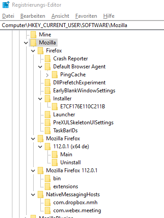
Task: Open the Datei menu
Action: point(8,16)
